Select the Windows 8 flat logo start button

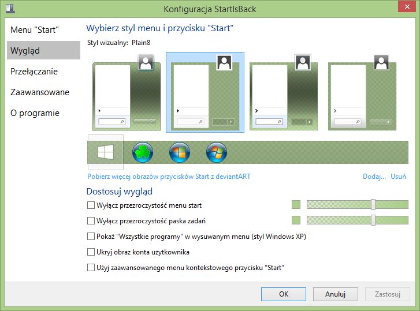[106, 152]
